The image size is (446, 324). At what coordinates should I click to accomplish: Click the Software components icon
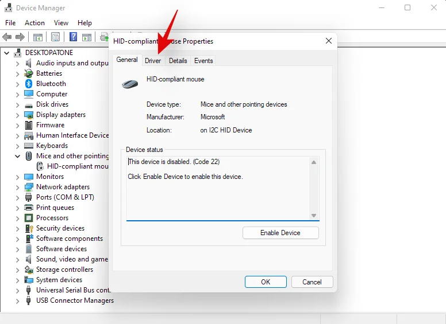click(x=29, y=239)
